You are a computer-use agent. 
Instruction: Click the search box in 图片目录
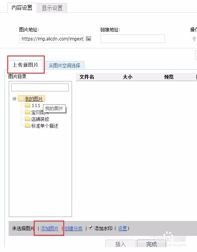tap(40, 87)
